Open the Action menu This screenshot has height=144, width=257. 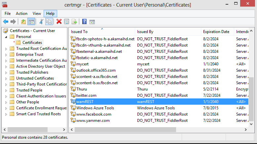21,14
